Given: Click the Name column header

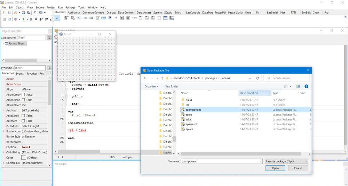Looking at the screenshot, I should (x=184, y=93).
